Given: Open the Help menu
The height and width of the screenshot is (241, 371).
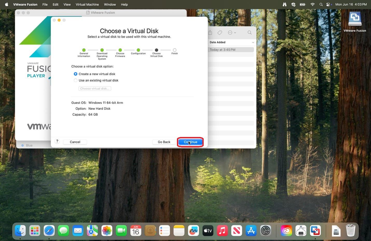Looking at the screenshot, I should pyautogui.click(x=124, y=4).
